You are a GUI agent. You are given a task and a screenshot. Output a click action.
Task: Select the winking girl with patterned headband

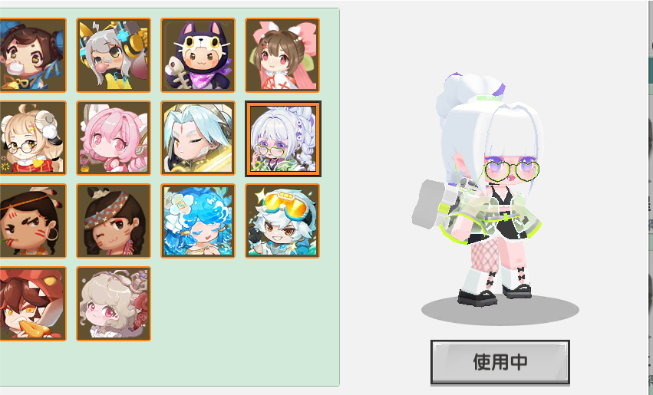(x=114, y=221)
